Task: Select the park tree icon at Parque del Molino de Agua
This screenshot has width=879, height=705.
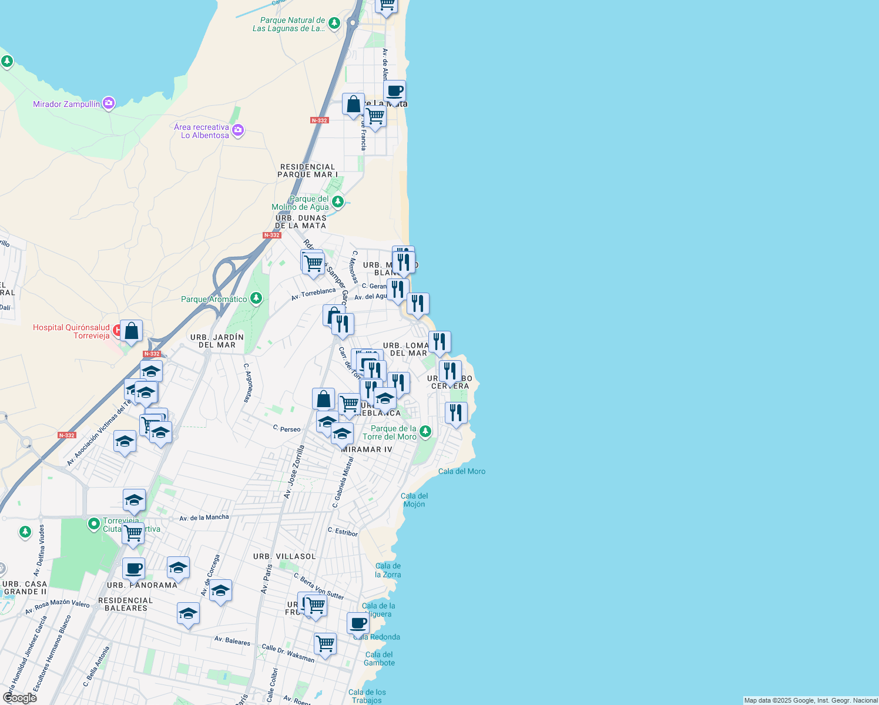Action: coord(337,201)
